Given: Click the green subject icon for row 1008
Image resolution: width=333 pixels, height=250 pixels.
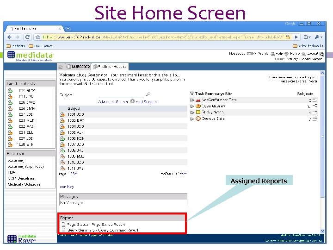Looking at the screenshot, I should 62,150.
